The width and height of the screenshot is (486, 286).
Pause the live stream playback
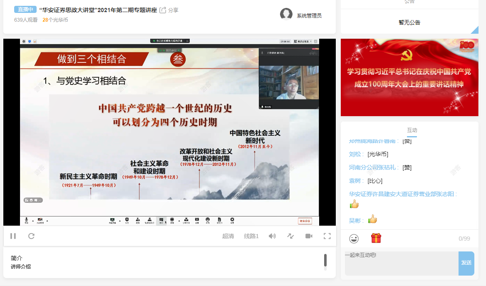tap(13, 236)
